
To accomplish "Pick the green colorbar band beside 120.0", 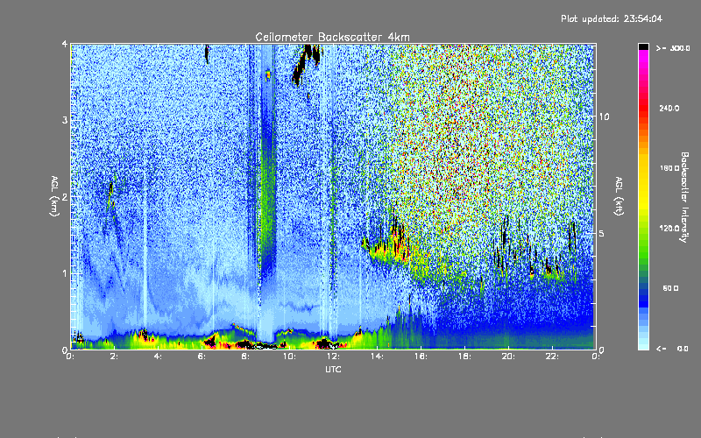I will [x=643, y=229].
